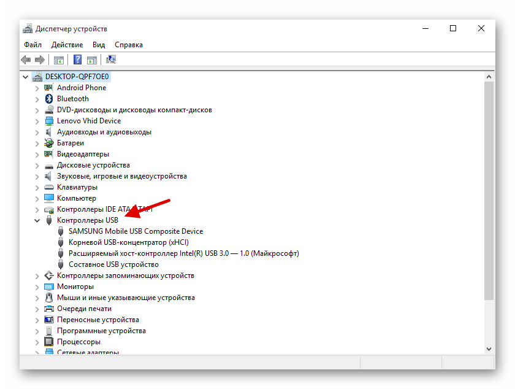Select the Звуковые, игровые и видеоустройства row
Screen dimensions: 515x389
point(122,176)
